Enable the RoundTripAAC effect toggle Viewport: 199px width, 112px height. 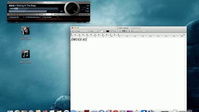tap(43, 17)
